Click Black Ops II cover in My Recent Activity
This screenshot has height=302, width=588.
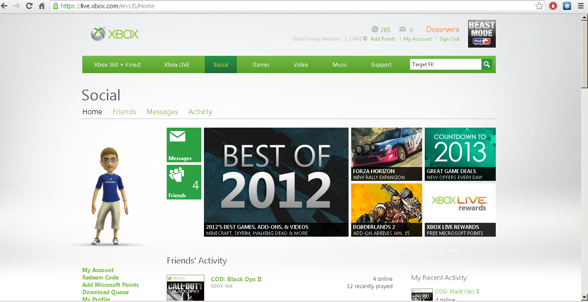click(x=422, y=295)
